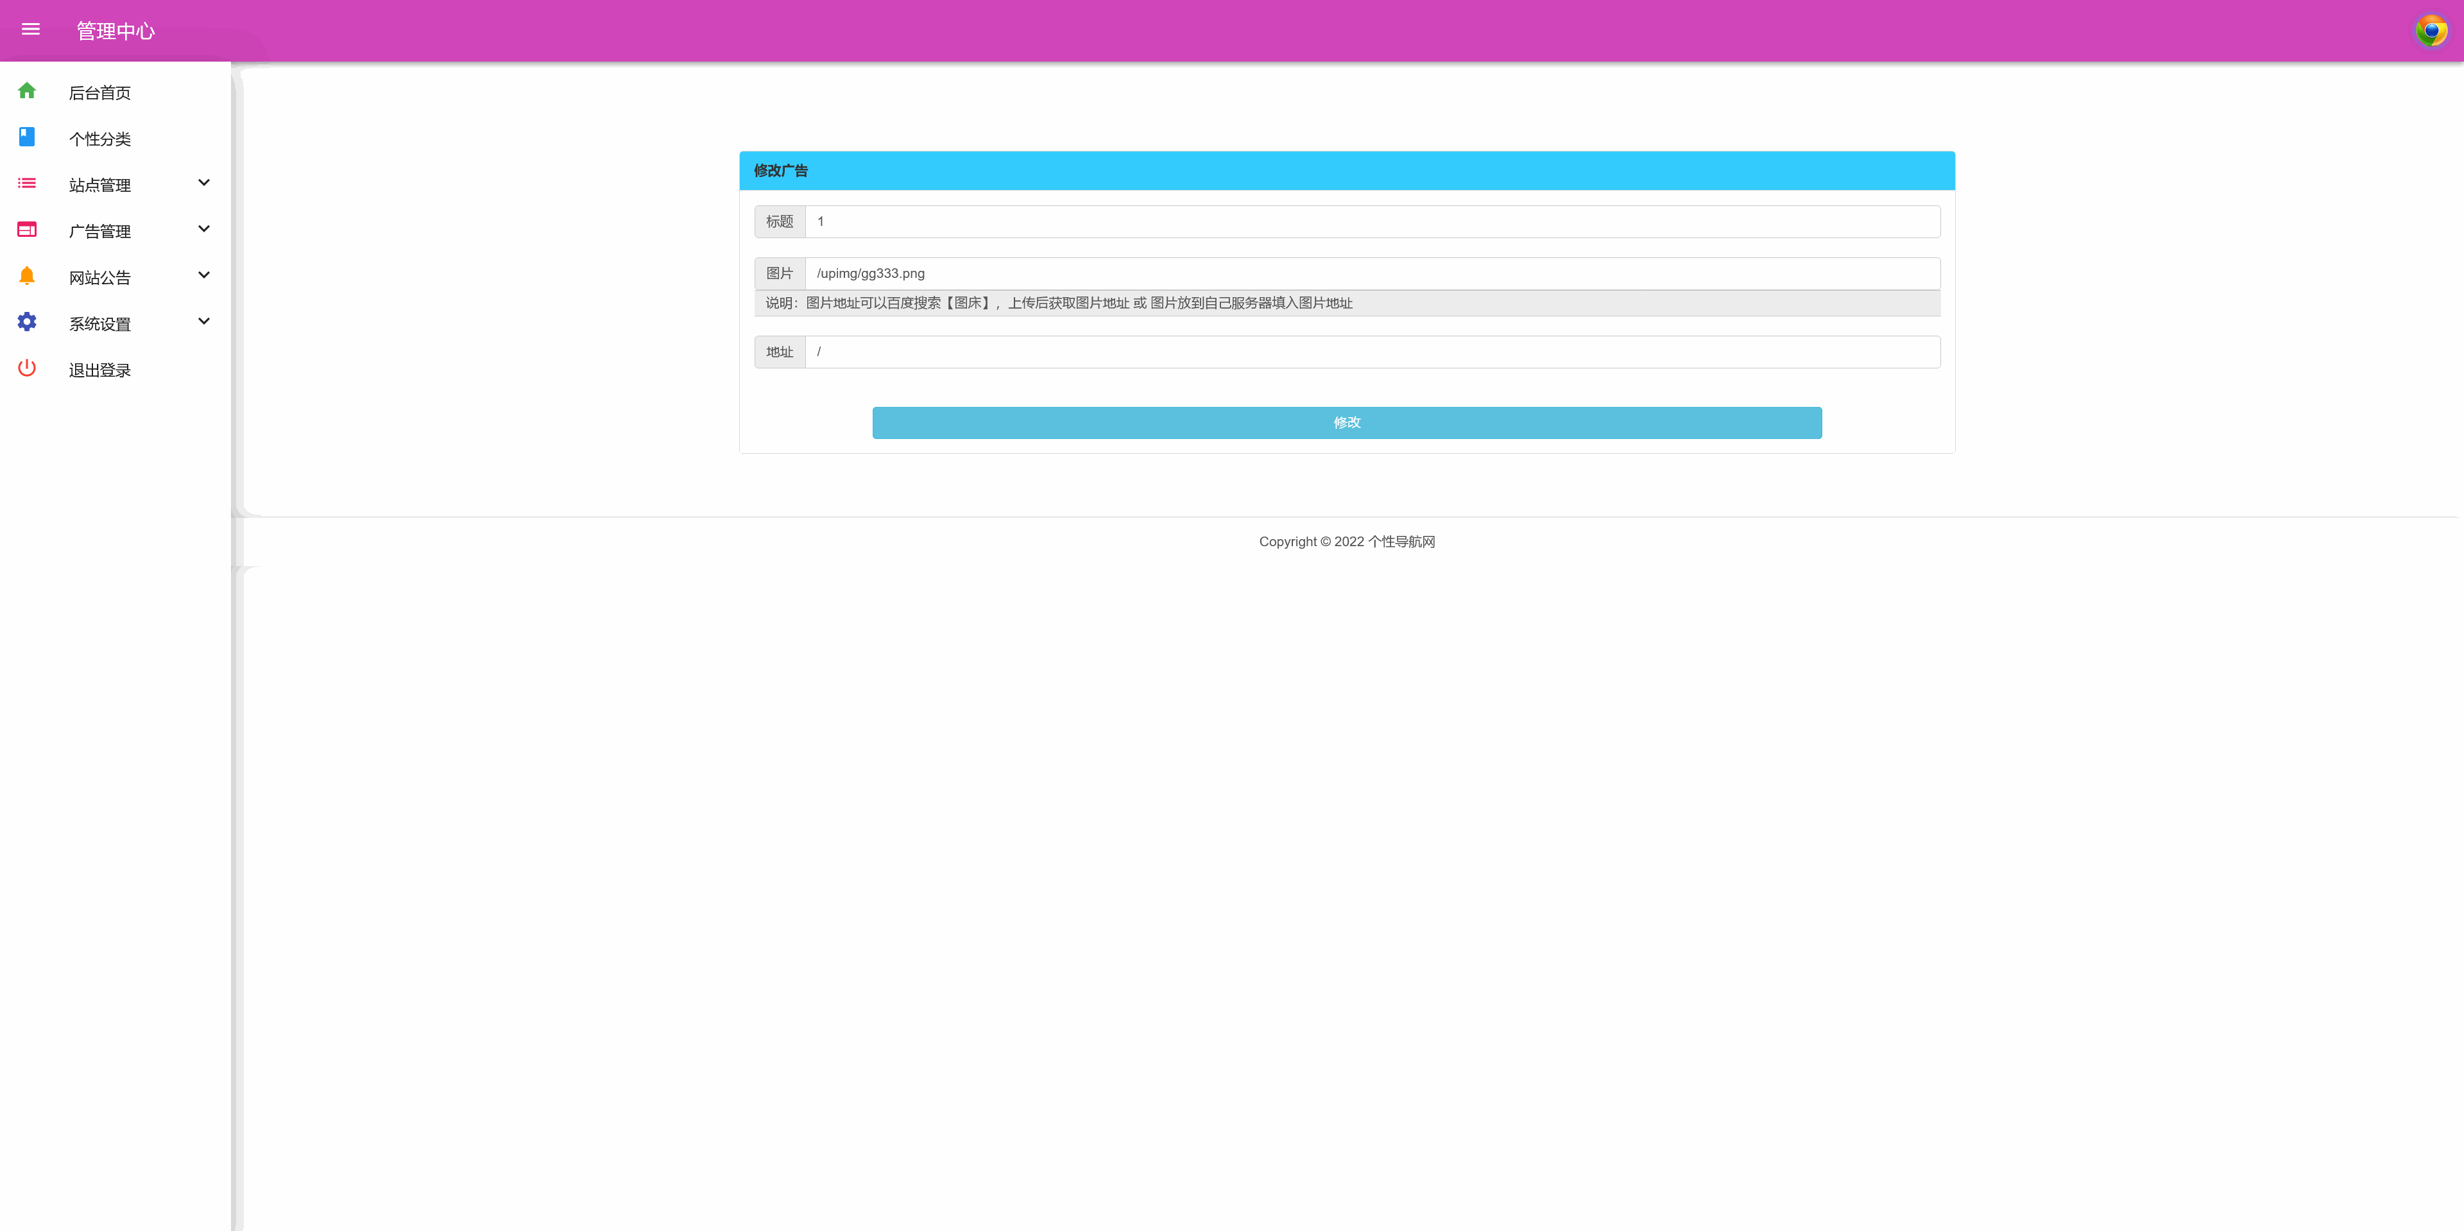Click the blue gear settings icon
Viewport: 2464px width, 1231px height.
[27, 322]
